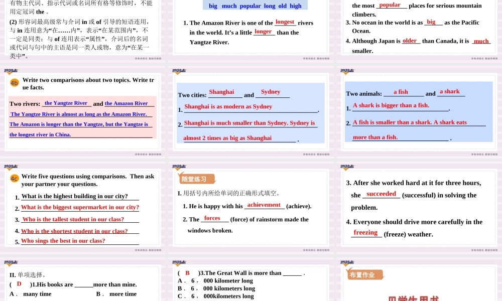The width and height of the screenshot is (502, 301).
Task: Select the orange 4b activity badge
Action: pos(14,82)
